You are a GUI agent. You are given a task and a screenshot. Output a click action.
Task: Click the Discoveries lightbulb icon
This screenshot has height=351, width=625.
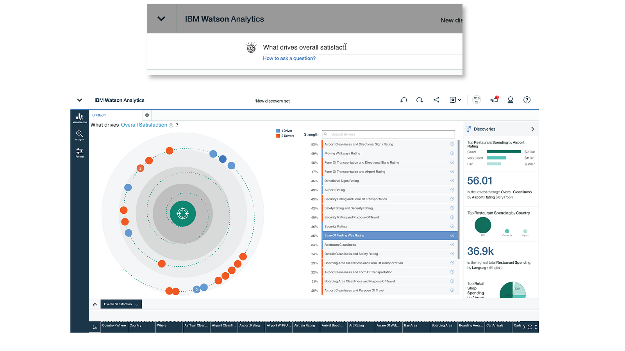468,129
